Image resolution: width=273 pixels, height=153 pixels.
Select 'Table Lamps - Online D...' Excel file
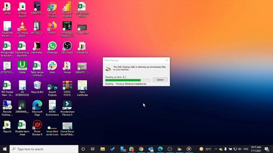tap(37, 69)
